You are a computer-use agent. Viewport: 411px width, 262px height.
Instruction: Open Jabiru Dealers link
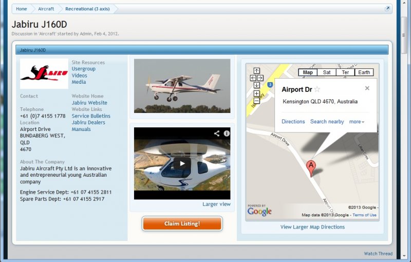88,122
